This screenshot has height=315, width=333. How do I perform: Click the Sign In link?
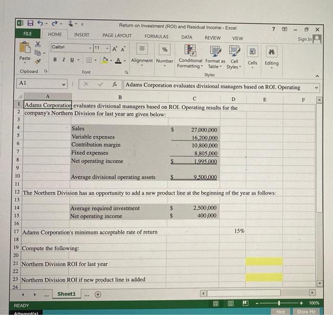tap(304, 39)
